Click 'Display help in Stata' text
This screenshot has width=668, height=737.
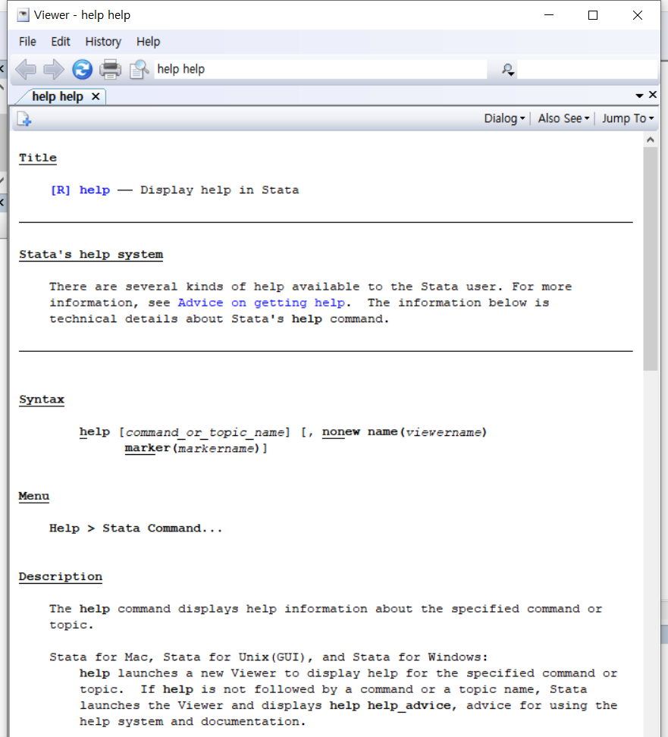[x=220, y=190]
